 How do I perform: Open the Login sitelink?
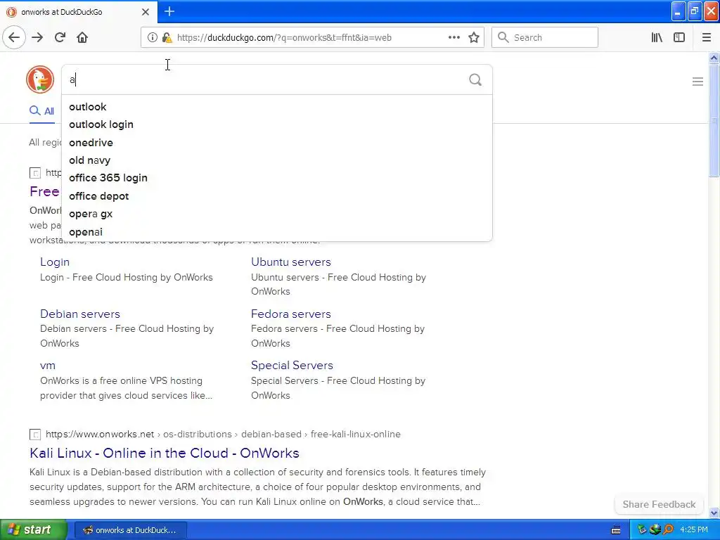(55, 262)
